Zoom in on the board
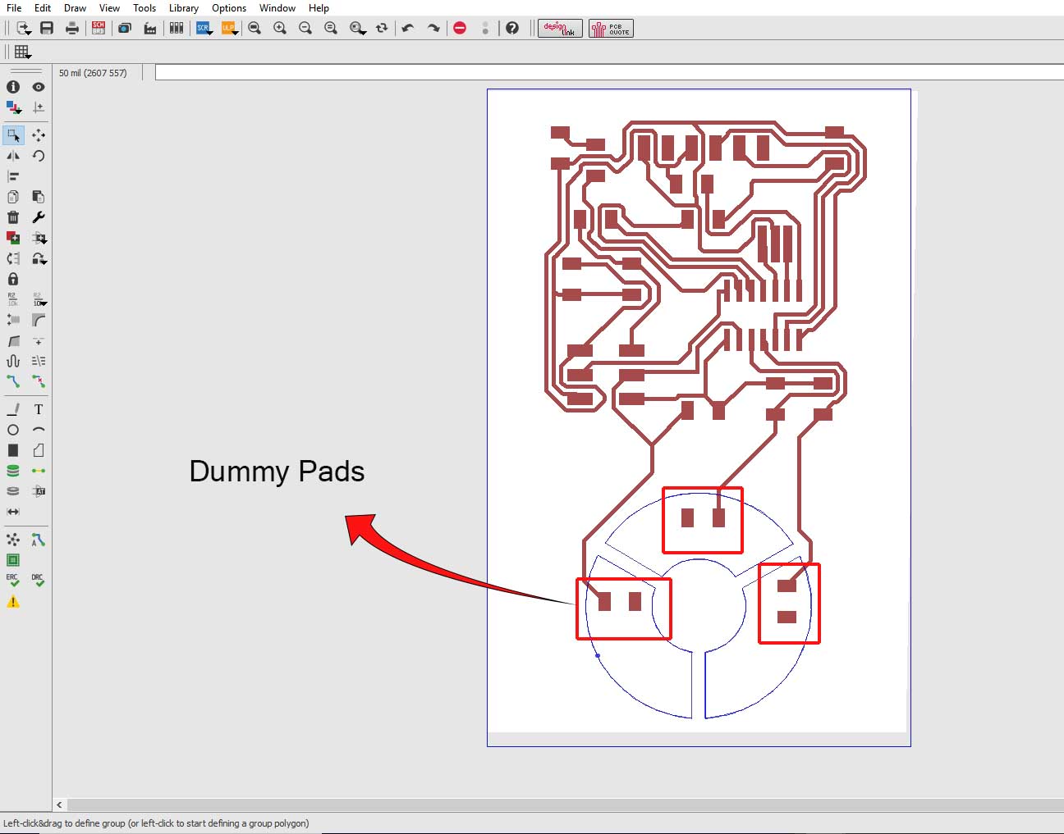Screen dimensions: 1064x834 (280, 28)
